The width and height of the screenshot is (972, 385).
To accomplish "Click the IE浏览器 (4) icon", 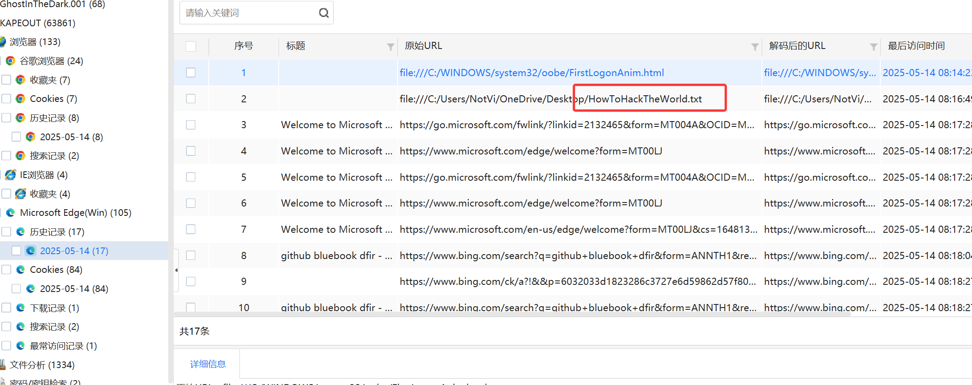I will 10,175.
